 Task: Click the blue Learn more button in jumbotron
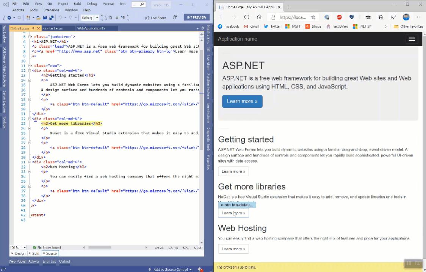click(242, 101)
